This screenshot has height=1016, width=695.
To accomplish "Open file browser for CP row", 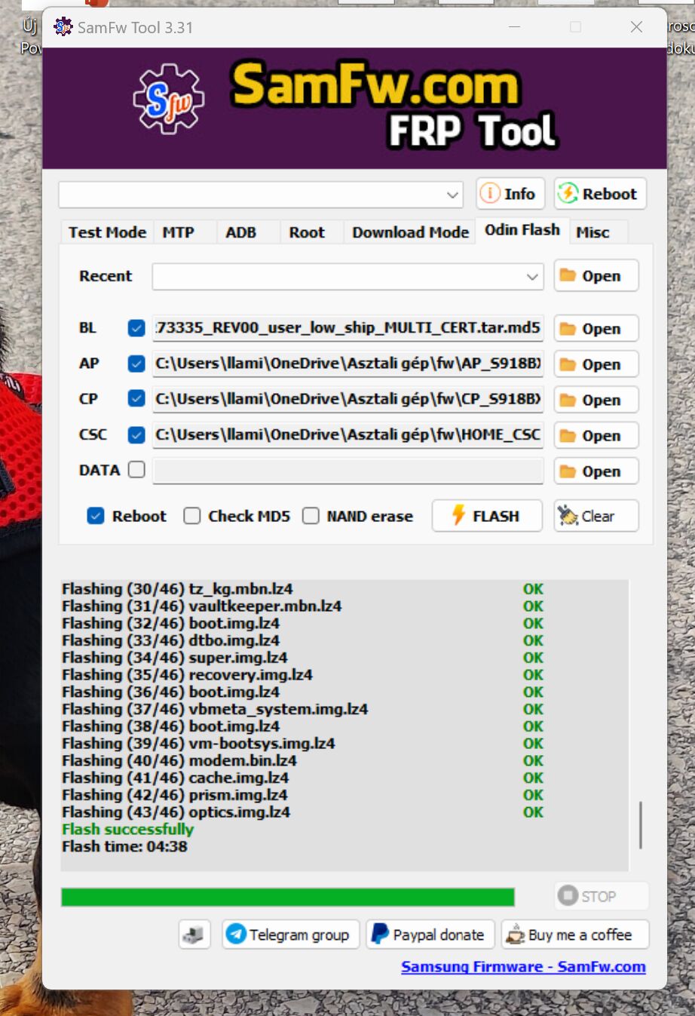I will pyautogui.click(x=596, y=400).
